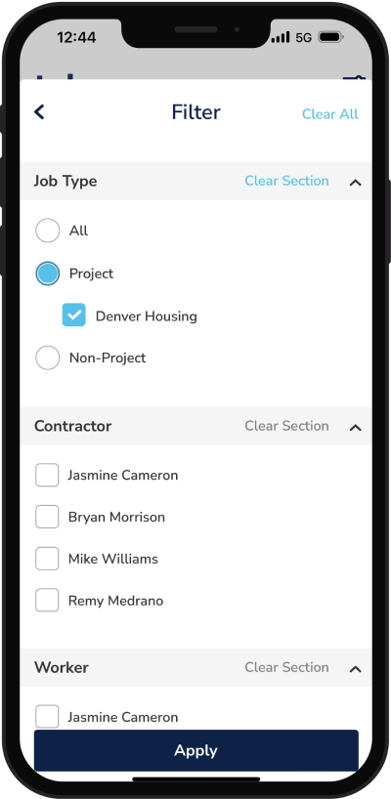
Task: Tap the cellular signal bars icon
Action: point(281,37)
